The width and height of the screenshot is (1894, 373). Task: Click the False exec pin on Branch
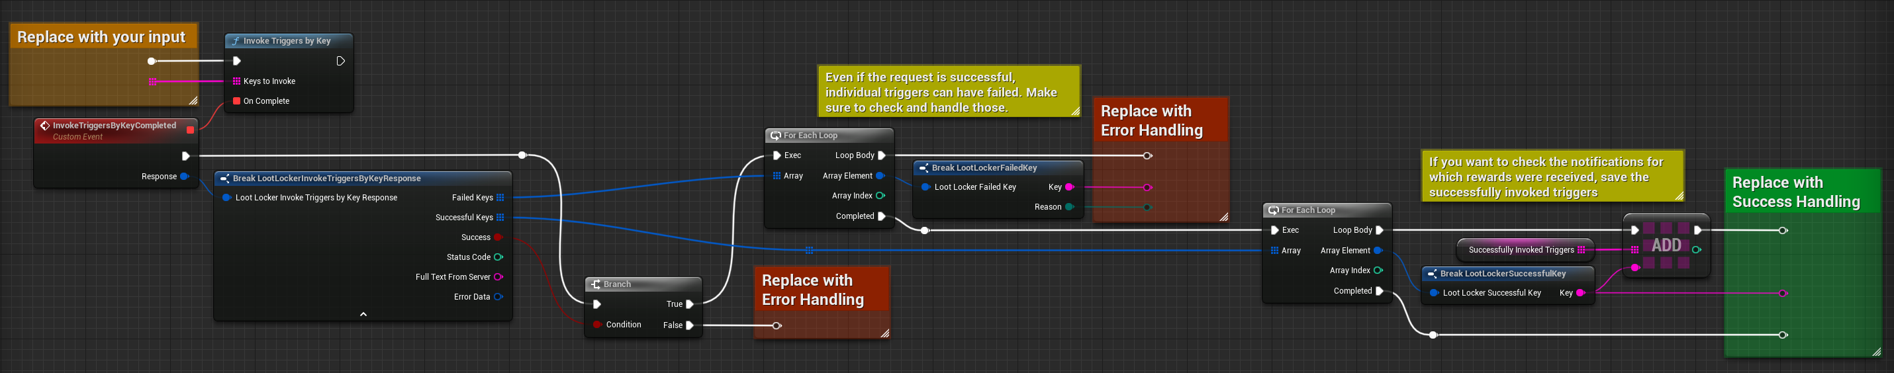click(x=690, y=325)
